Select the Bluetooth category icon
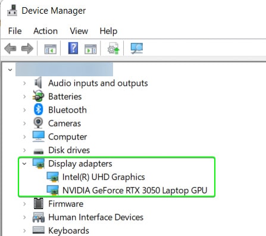 pyautogui.click(x=38, y=110)
